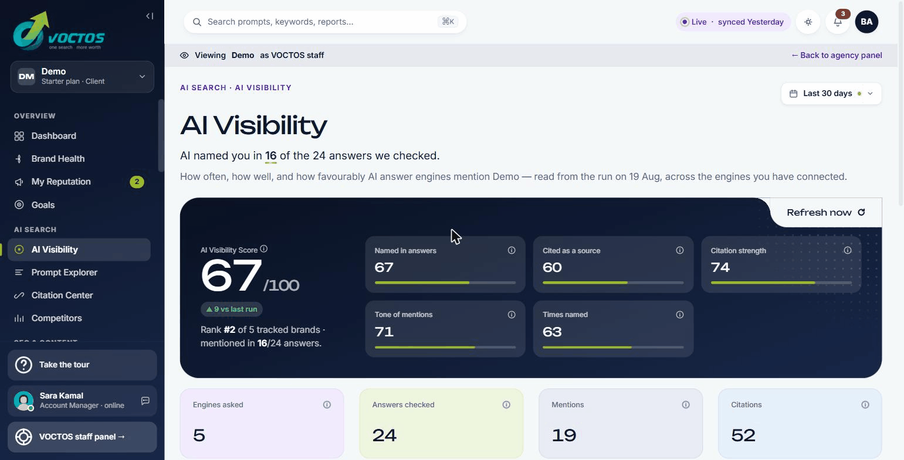Image resolution: width=904 pixels, height=460 pixels.
Task: Open the Last 30 days date dropdown
Action: tap(831, 94)
